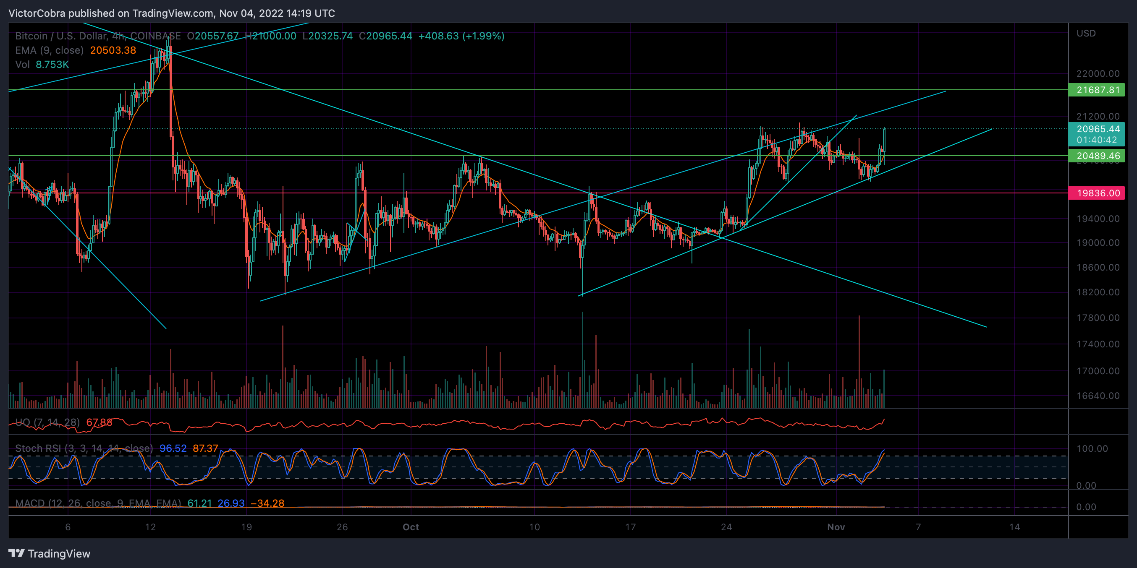
Task: Click the USD currency label
Action: pos(1086,34)
